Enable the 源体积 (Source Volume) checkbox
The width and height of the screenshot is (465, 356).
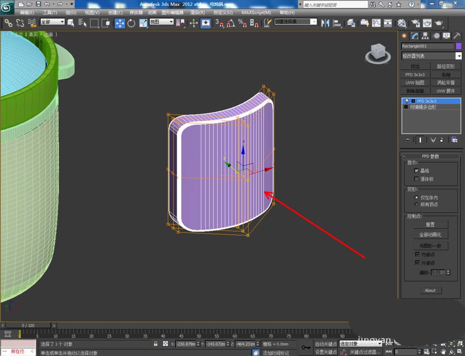[x=417, y=179]
